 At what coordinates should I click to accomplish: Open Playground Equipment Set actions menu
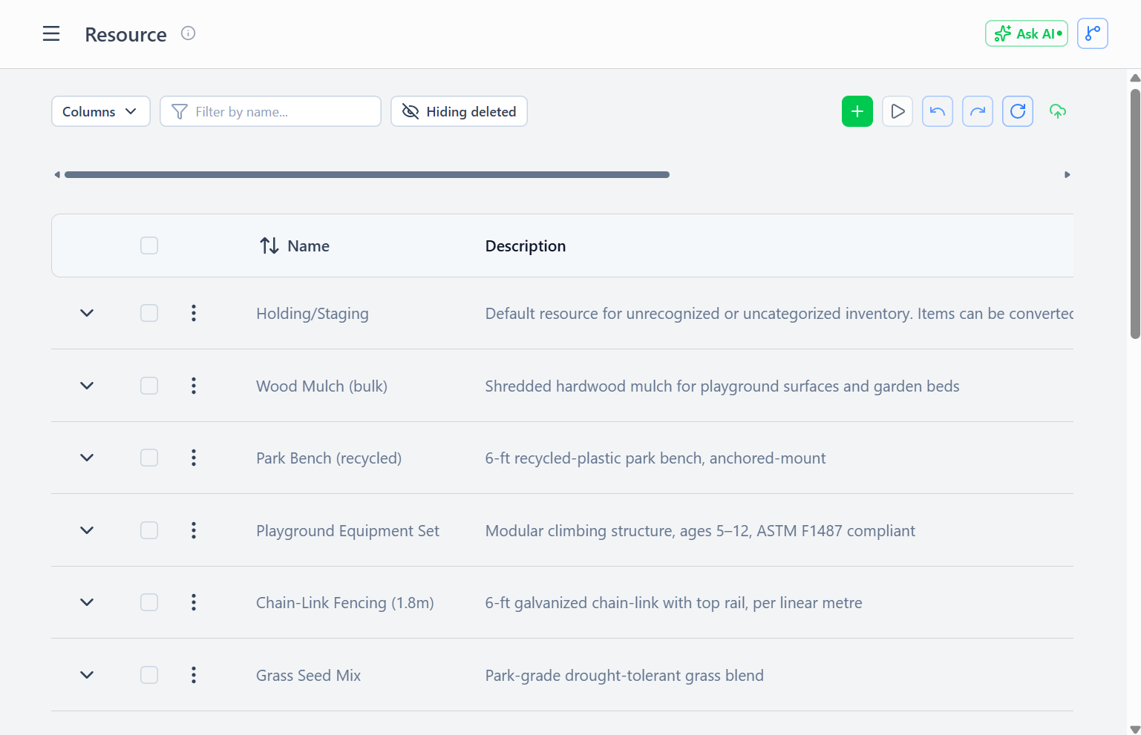(x=194, y=530)
